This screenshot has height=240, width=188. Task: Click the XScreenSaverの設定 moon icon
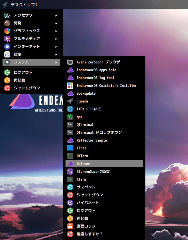(x=70, y=172)
